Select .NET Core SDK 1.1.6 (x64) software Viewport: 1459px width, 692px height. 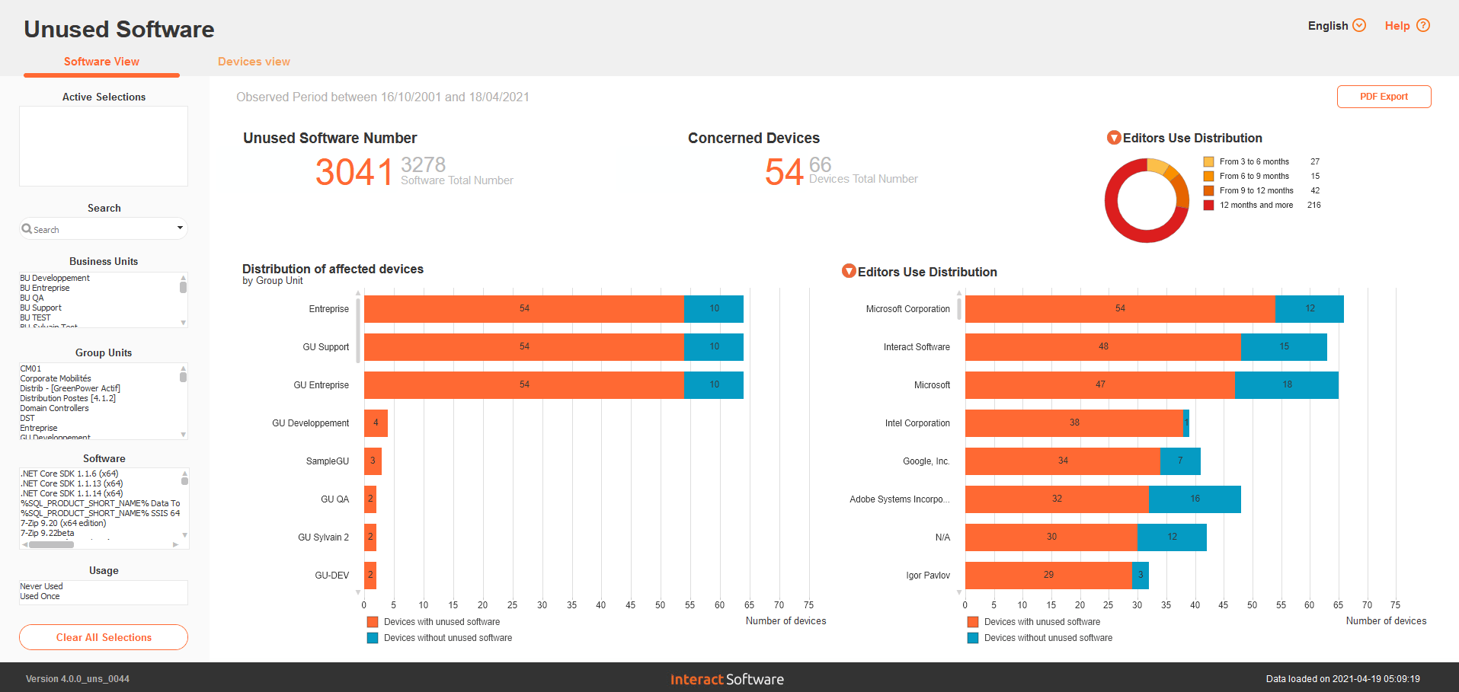pyautogui.click(x=69, y=474)
